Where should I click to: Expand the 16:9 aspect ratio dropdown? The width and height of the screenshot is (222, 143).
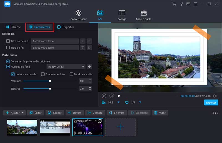coord(118,102)
